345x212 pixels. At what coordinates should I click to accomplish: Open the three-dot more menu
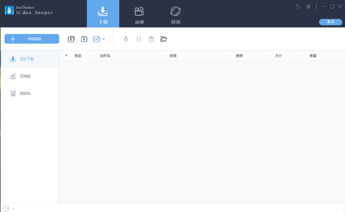point(316,6)
